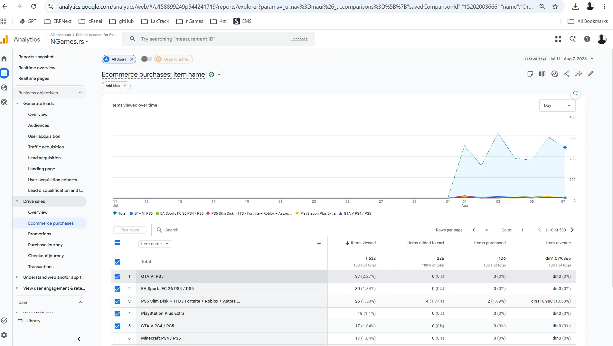Screen dimensions: 613x346
Task: Uncheck the GTA V PS4 / PS5 row checkbox
Action: click(x=118, y=326)
